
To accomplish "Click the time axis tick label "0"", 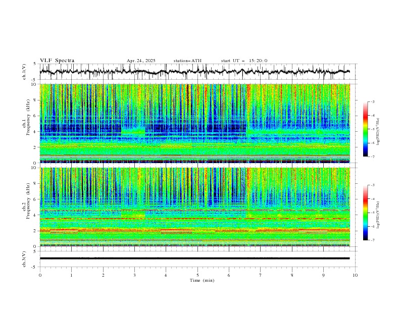I will coord(40,275).
